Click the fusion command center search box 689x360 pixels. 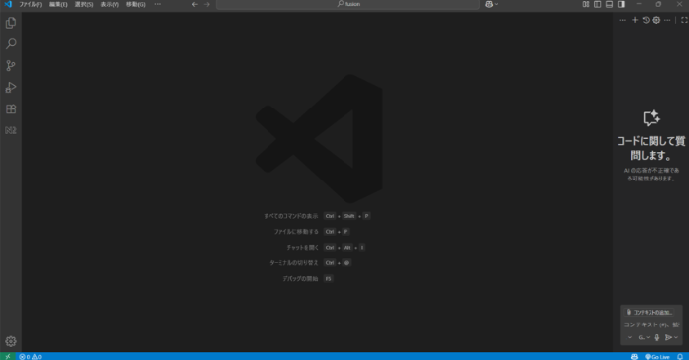tap(347, 4)
